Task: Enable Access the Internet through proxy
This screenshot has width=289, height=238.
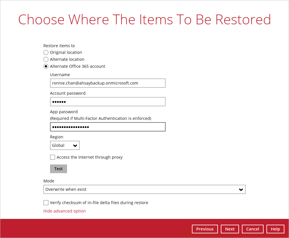Action: [53, 157]
